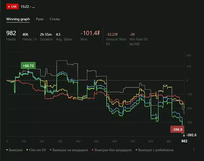The width and height of the screenshot is (204, 161).
Task: Click the -396.9 low marker label
Action: 177,130
